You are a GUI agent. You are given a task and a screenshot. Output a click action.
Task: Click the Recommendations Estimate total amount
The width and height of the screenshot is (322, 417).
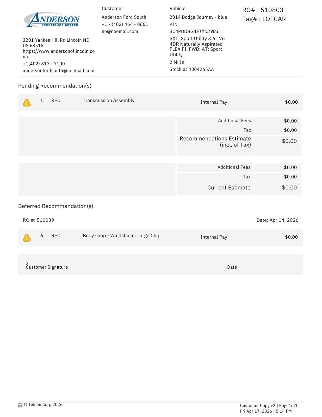point(289,141)
